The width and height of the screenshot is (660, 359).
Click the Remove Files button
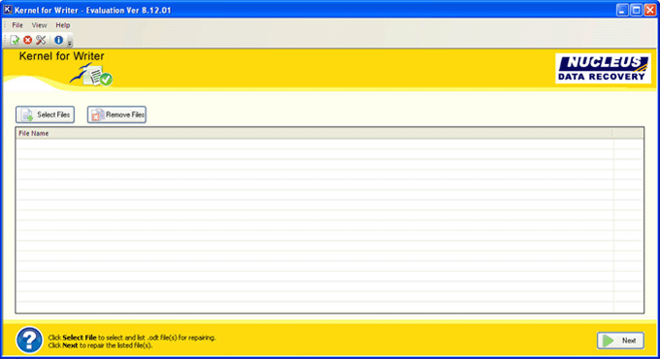116,114
